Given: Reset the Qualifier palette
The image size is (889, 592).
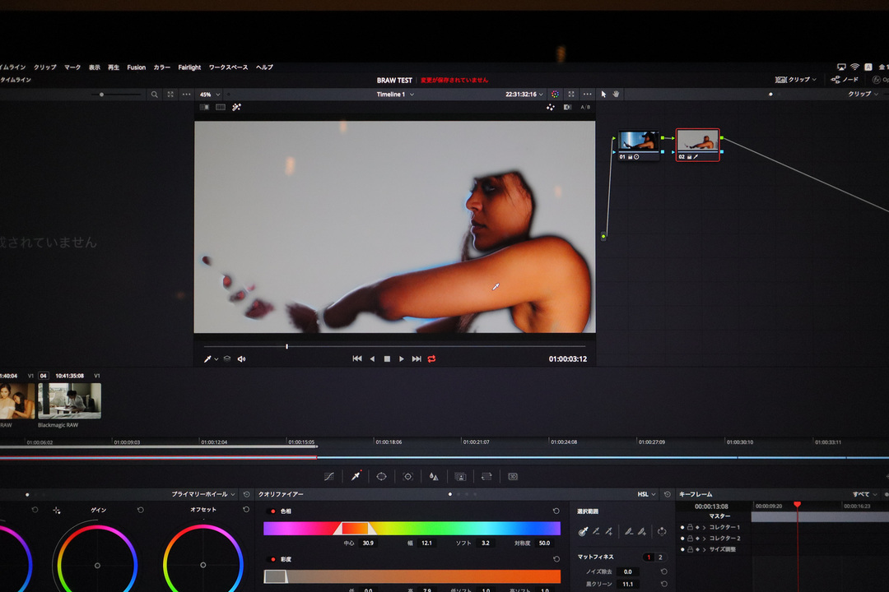Looking at the screenshot, I should [x=668, y=494].
